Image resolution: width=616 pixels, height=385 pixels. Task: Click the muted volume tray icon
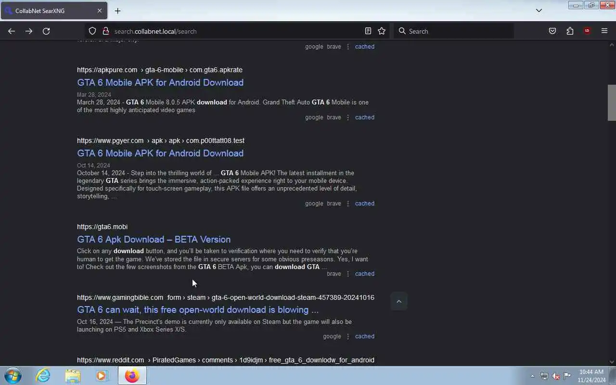555,376
